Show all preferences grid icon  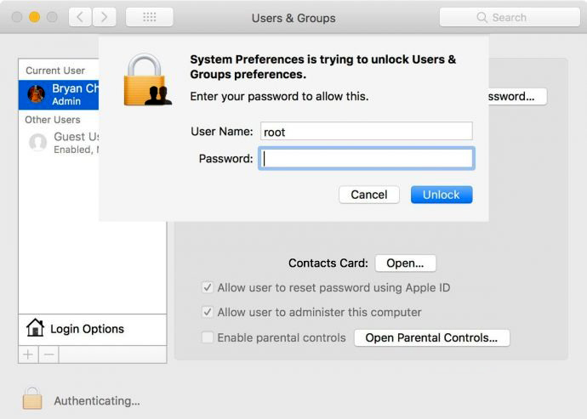150,17
